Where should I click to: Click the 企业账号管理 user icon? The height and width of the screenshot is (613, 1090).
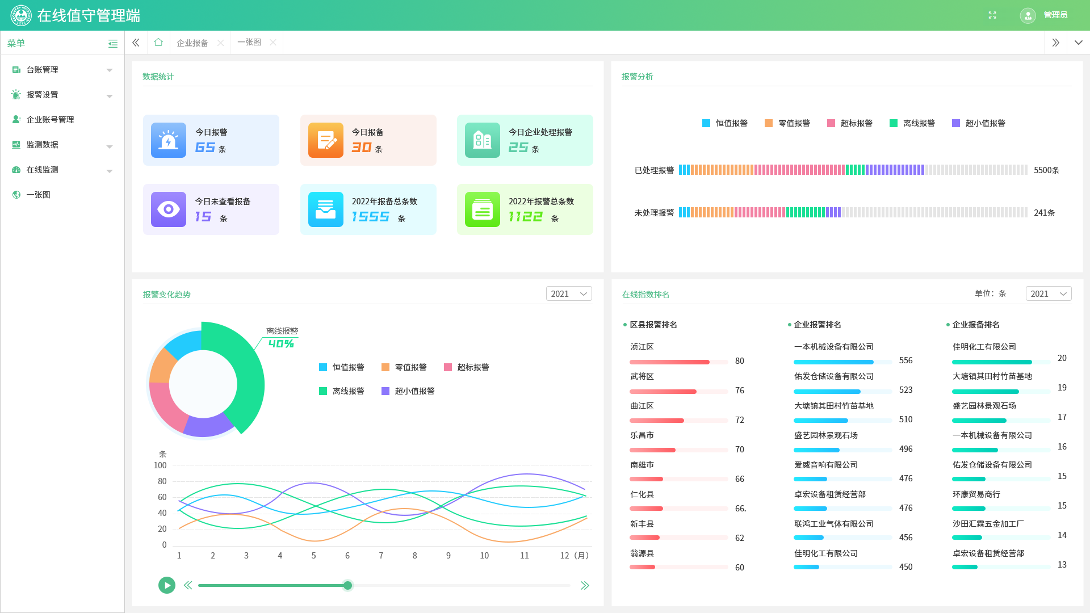coord(16,120)
